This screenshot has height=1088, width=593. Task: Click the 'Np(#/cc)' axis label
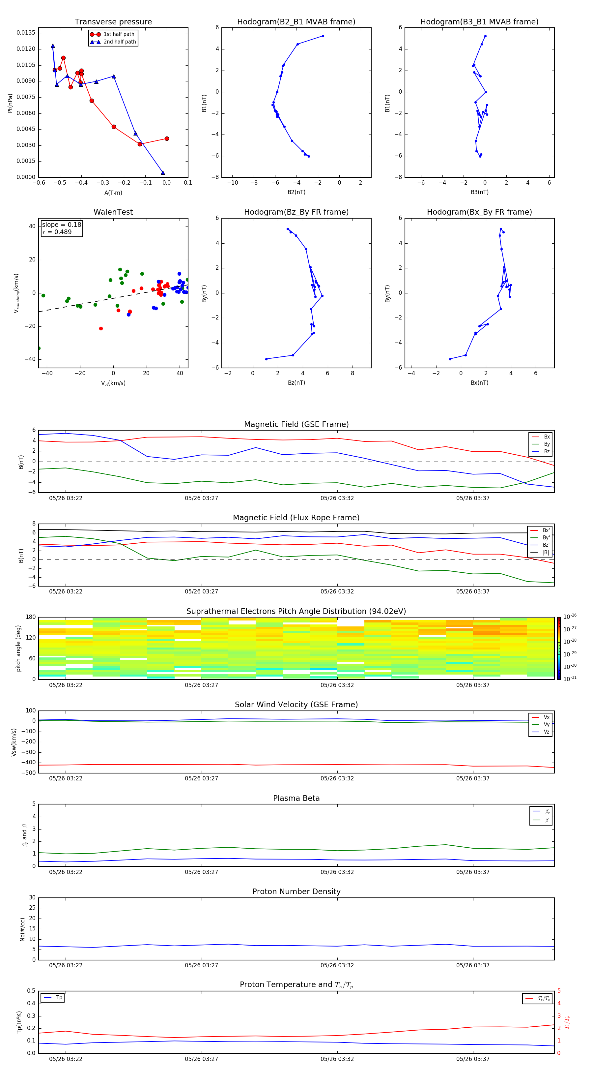tap(22, 929)
